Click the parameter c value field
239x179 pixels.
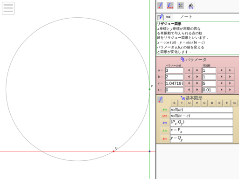click(174, 83)
